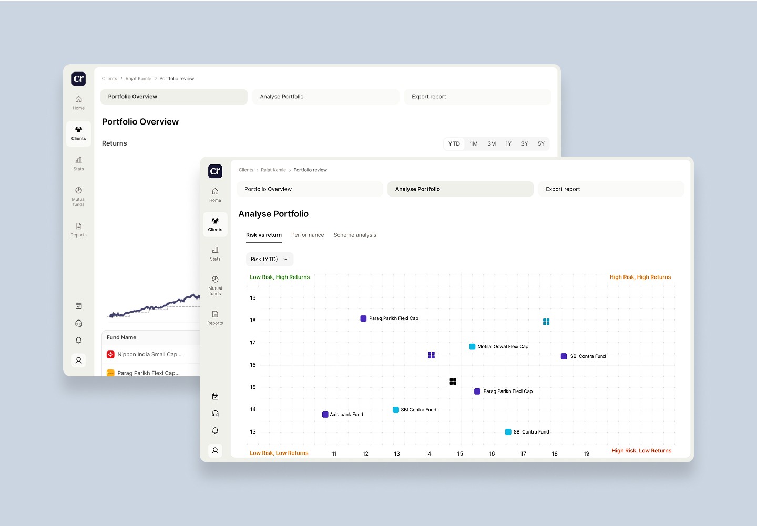757x526 pixels.
Task: Click Rajat Kamle breadcrumb in the back window
Action: coord(138,79)
